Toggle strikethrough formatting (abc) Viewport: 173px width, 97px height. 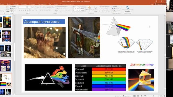[x=28, y=10]
